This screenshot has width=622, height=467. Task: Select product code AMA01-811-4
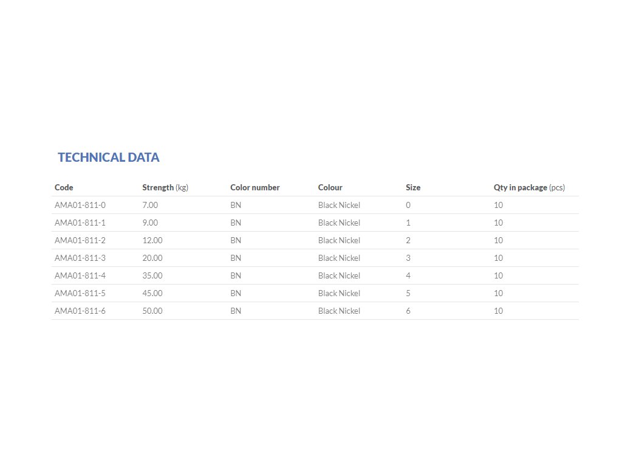click(80, 275)
